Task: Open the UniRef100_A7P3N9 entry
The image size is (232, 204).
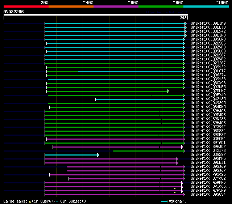Action: pos(208,191)
